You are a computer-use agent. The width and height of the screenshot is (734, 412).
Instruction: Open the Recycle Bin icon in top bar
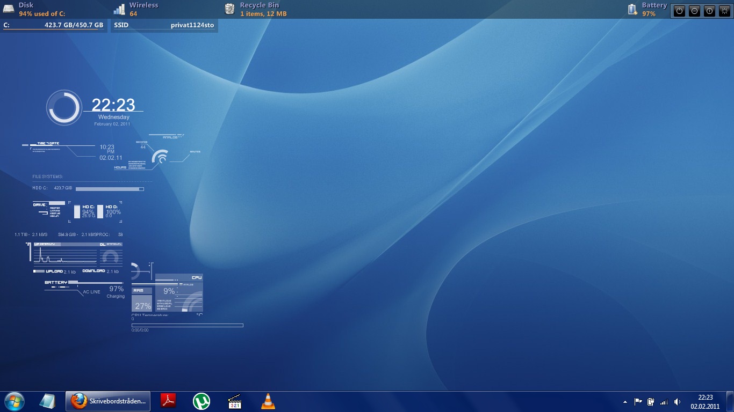tap(230, 9)
